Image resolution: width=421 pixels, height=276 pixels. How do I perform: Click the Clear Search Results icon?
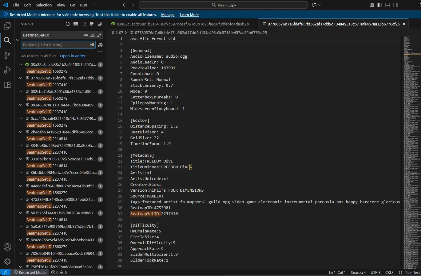(x=76, y=24)
